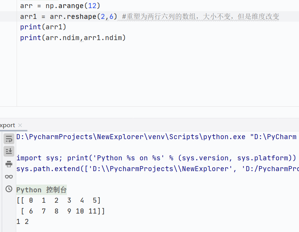The height and width of the screenshot is (232, 299).
Task: Click the print(arr1) statement
Action: (43, 27)
